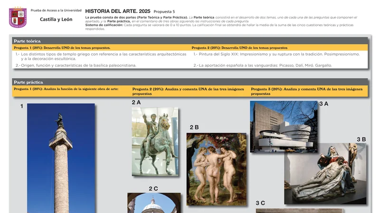Open image 3 B Pietà sculpture photo
Viewport: 380px width, 213px height.
tap(325, 173)
